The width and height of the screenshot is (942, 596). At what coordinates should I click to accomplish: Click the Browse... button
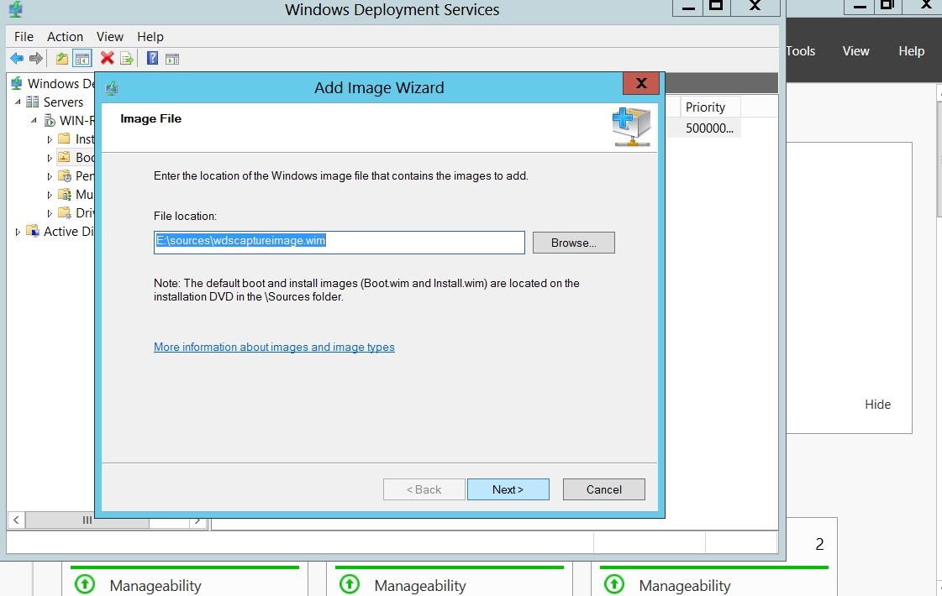click(573, 243)
